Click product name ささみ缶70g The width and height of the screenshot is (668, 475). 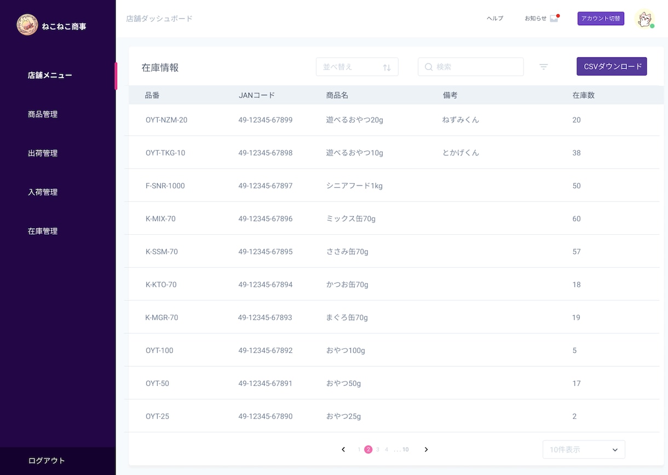tap(347, 252)
